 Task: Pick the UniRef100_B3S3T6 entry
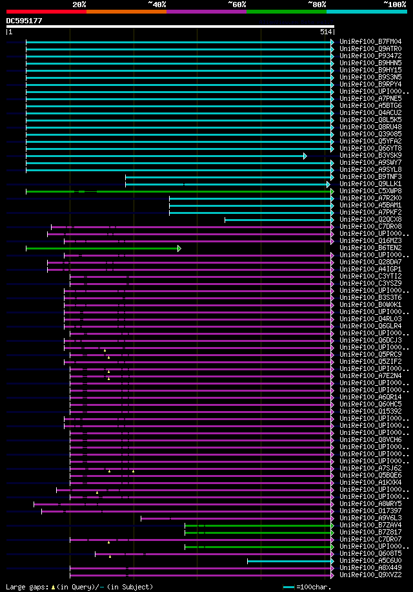click(x=370, y=297)
